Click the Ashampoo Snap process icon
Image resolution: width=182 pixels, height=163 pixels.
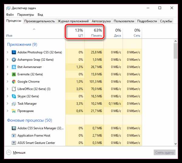pos(14,60)
